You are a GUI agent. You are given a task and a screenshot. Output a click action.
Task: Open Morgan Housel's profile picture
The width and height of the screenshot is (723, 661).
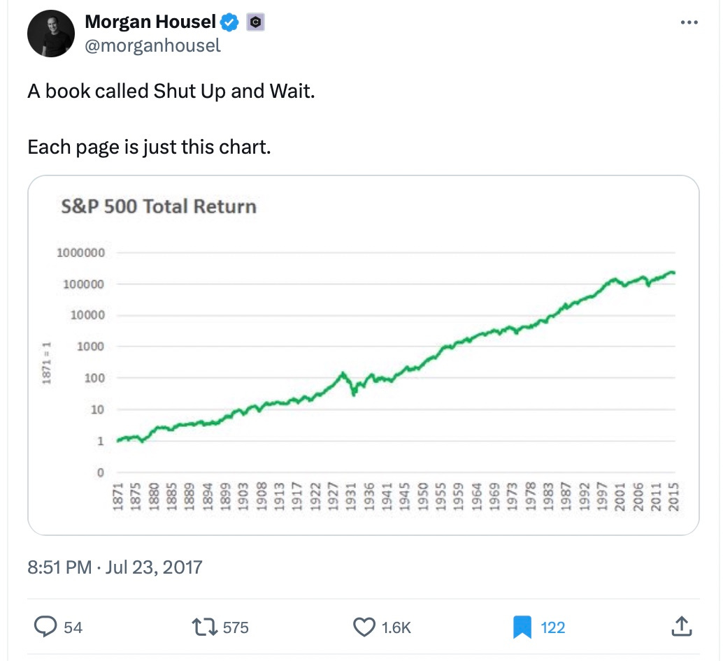51,34
